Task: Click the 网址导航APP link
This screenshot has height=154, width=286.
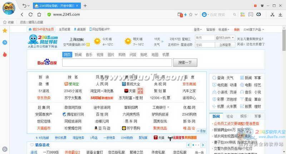Action: coord(100,29)
